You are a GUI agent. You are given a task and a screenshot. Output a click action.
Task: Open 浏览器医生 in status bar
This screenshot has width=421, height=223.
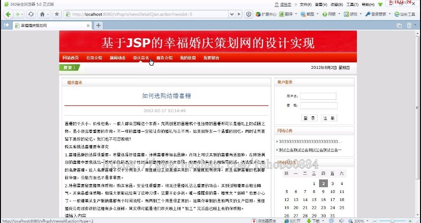[x=264, y=221]
